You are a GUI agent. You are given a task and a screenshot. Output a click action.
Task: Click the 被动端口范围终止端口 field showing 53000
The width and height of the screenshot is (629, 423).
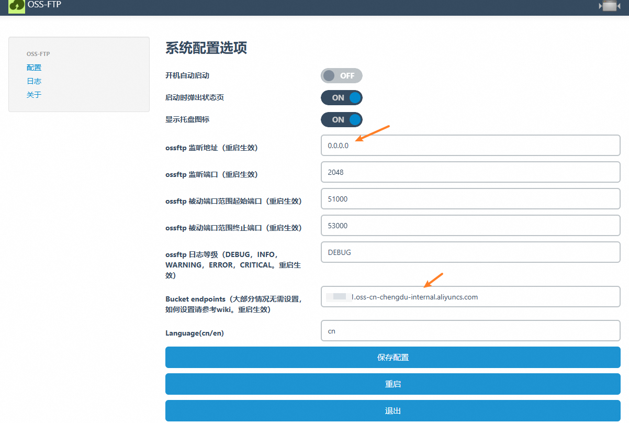tap(470, 226)
